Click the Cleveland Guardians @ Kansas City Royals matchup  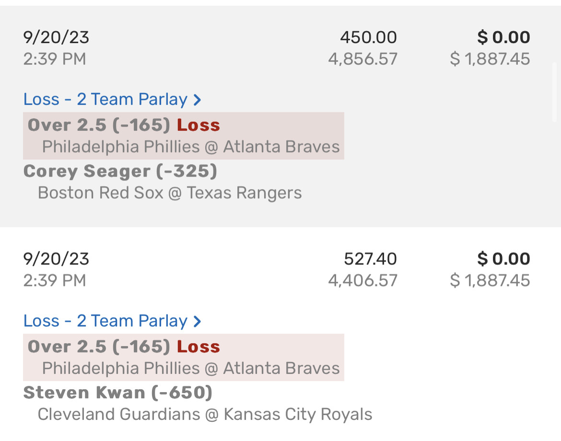(205, 414)
